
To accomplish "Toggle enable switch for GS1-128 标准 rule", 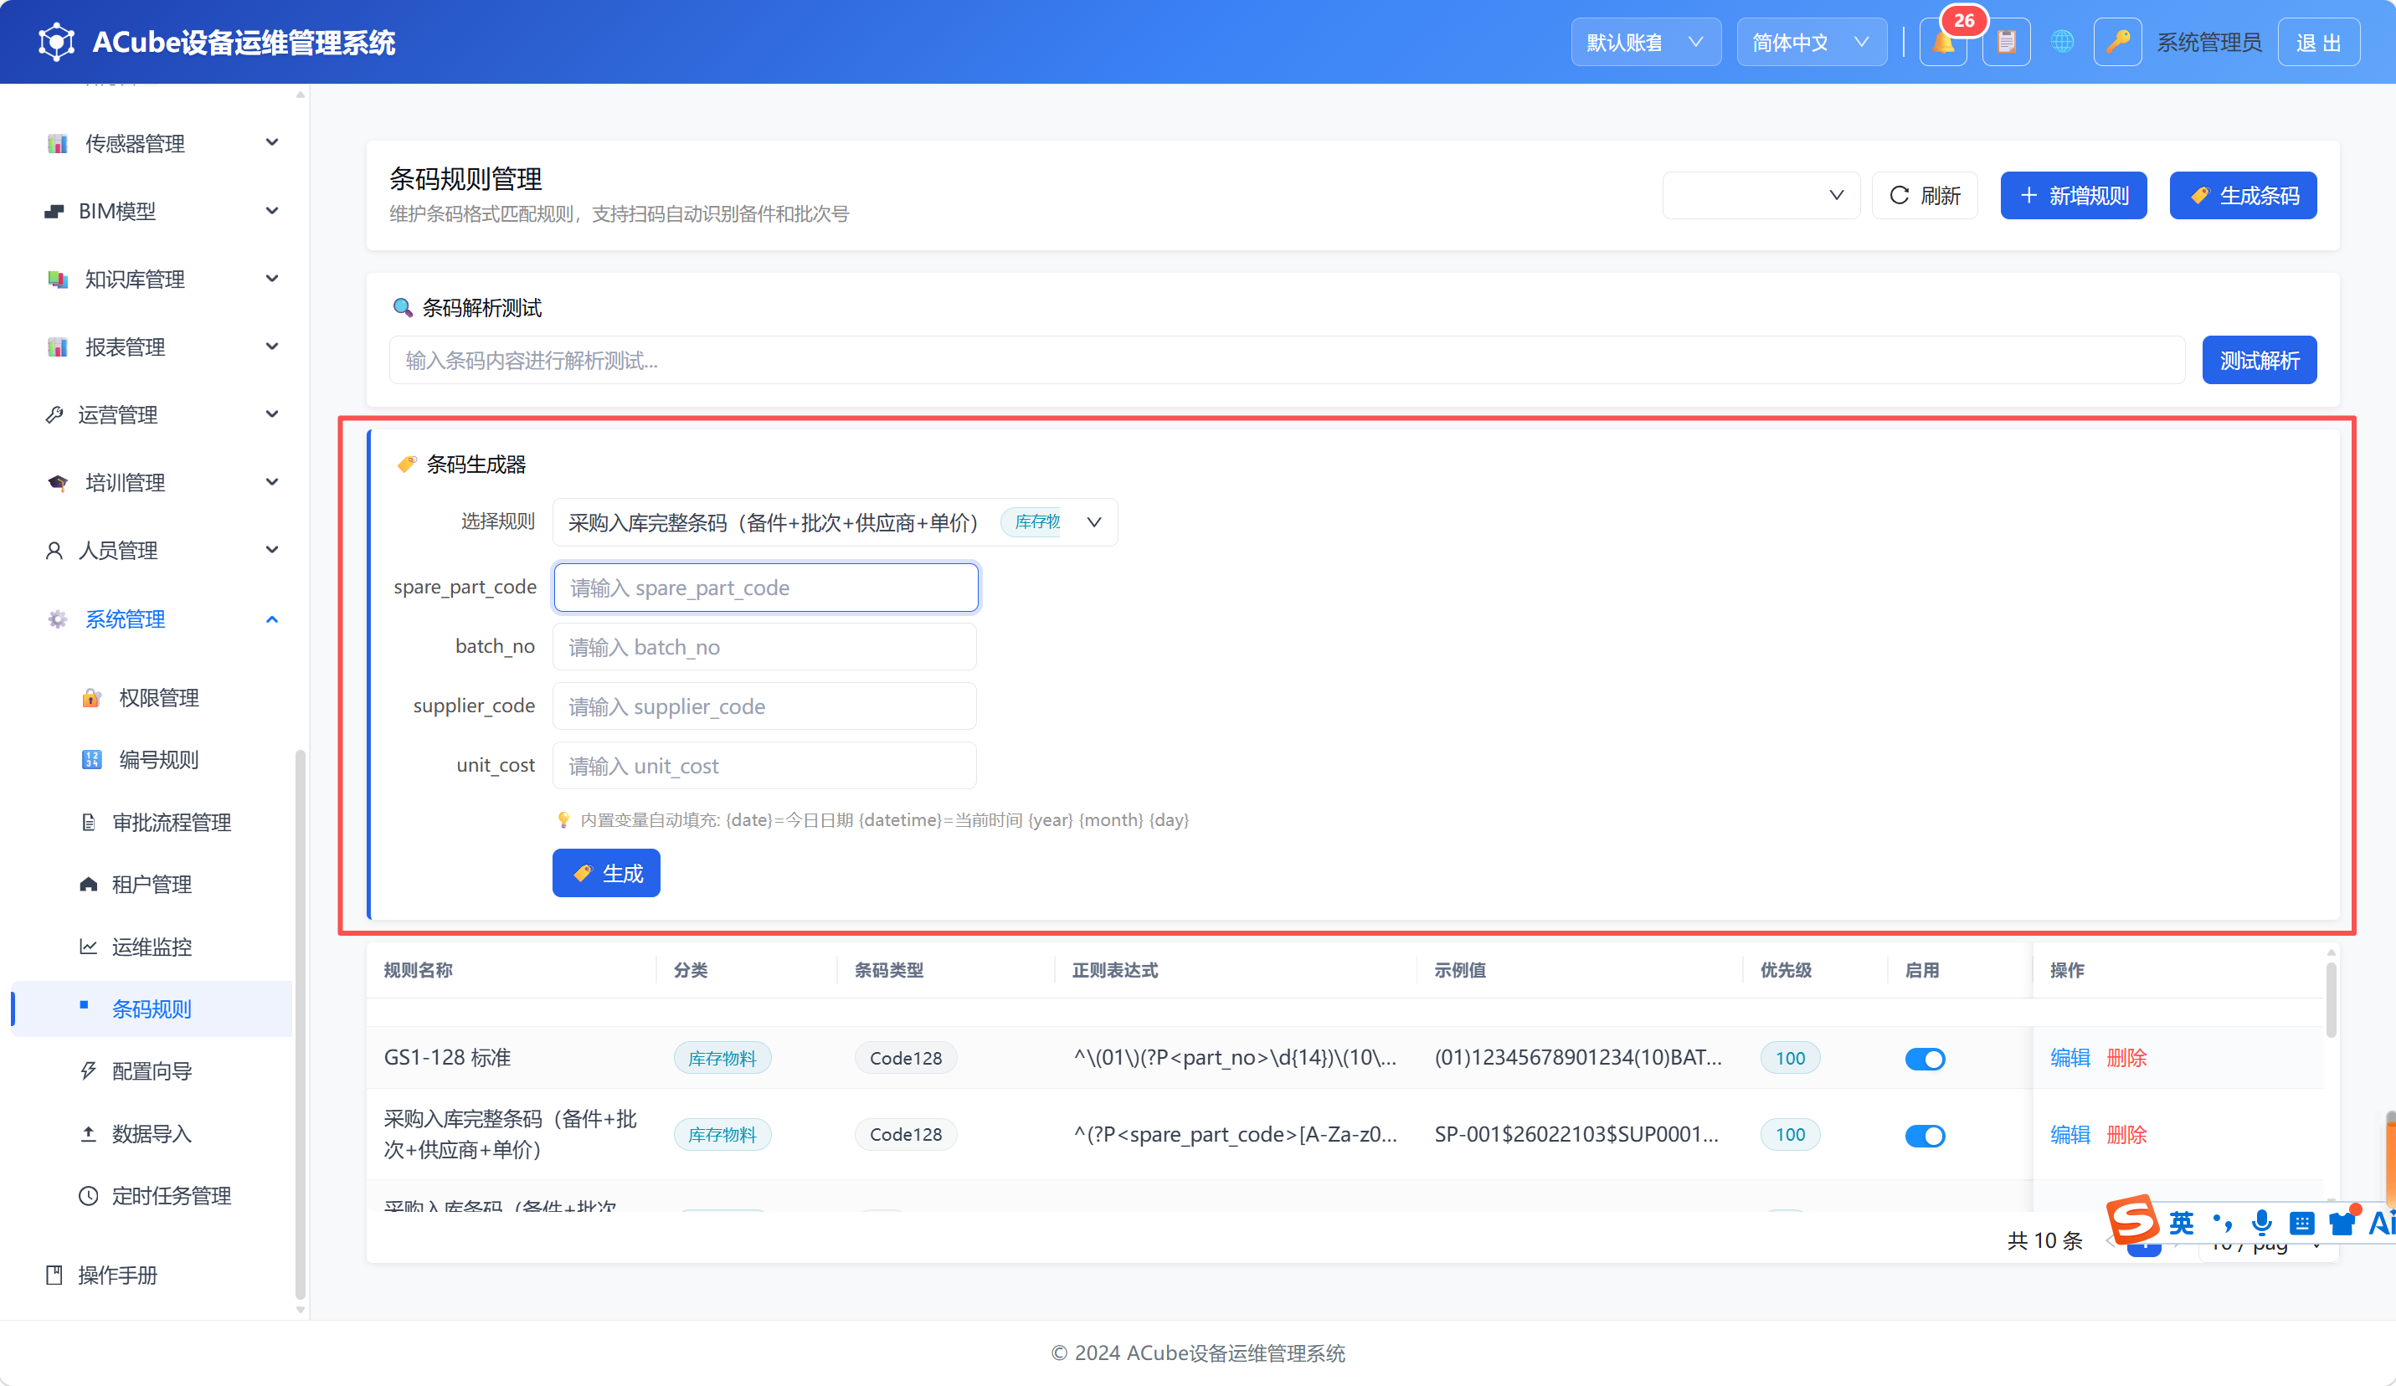I will tap(1925, 1058).
